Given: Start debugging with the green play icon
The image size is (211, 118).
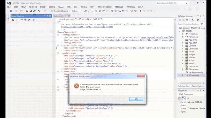Looking at the screenshot, I should coord(52,11).
